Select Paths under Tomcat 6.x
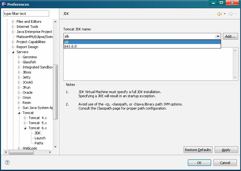The height and width of the screenshot is (171, 241). (x=39, y=143)
